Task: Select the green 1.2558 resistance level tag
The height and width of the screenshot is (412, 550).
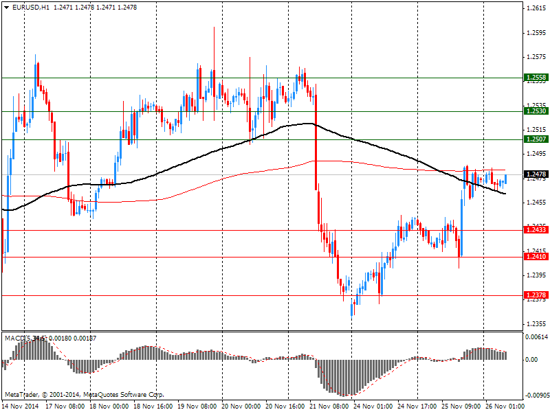Action: pos(536,78)
